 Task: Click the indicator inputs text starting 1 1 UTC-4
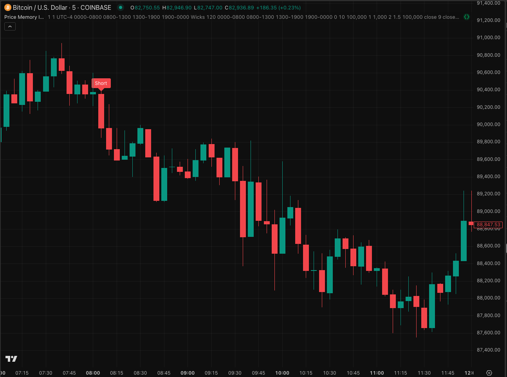coord(253,17)
